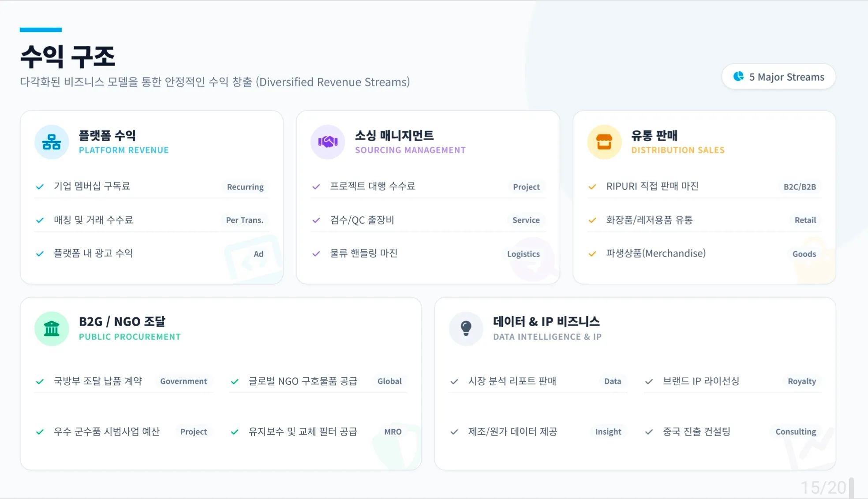This screenshot has width=868, height=499.
Task: Click the 플랫폼 수익 card heading
Action: 107,135
